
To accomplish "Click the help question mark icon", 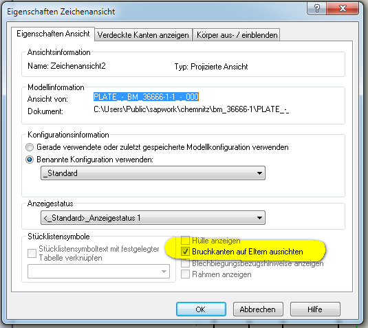I will coord(316,8).
